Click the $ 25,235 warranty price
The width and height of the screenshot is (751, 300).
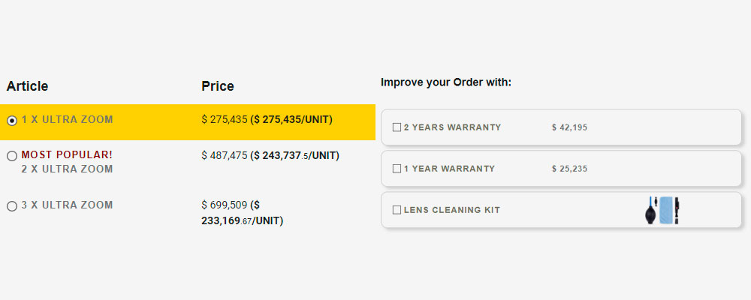coord(569,169)
